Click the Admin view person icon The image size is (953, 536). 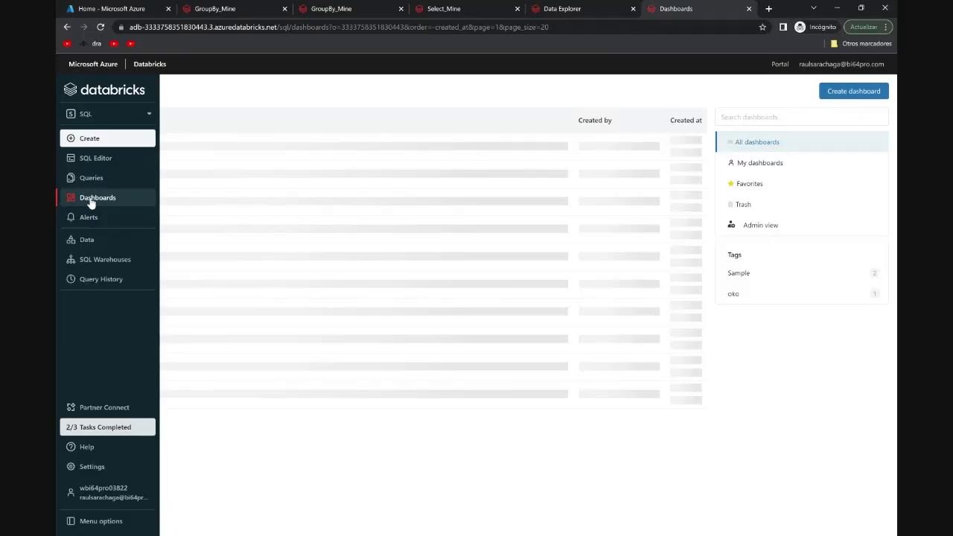(x=731, y=225)
